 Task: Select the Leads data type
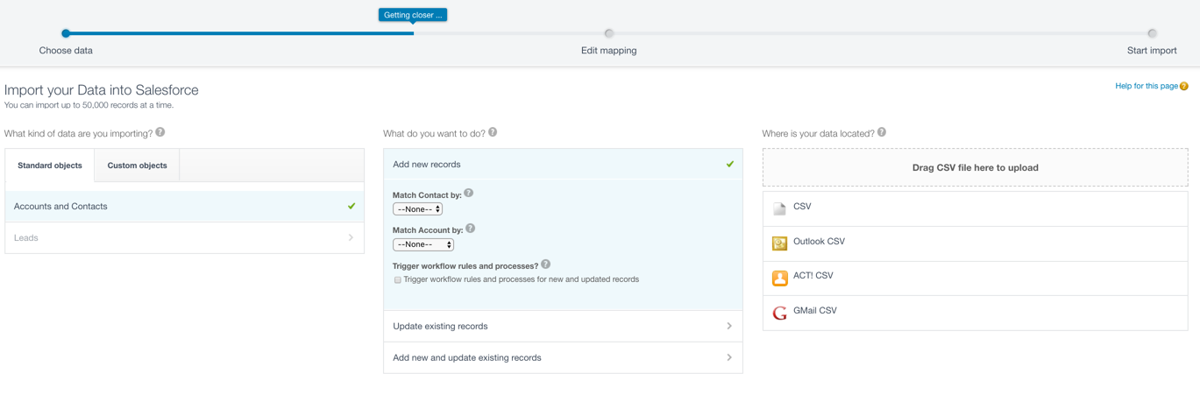click(x=184, y=238)
